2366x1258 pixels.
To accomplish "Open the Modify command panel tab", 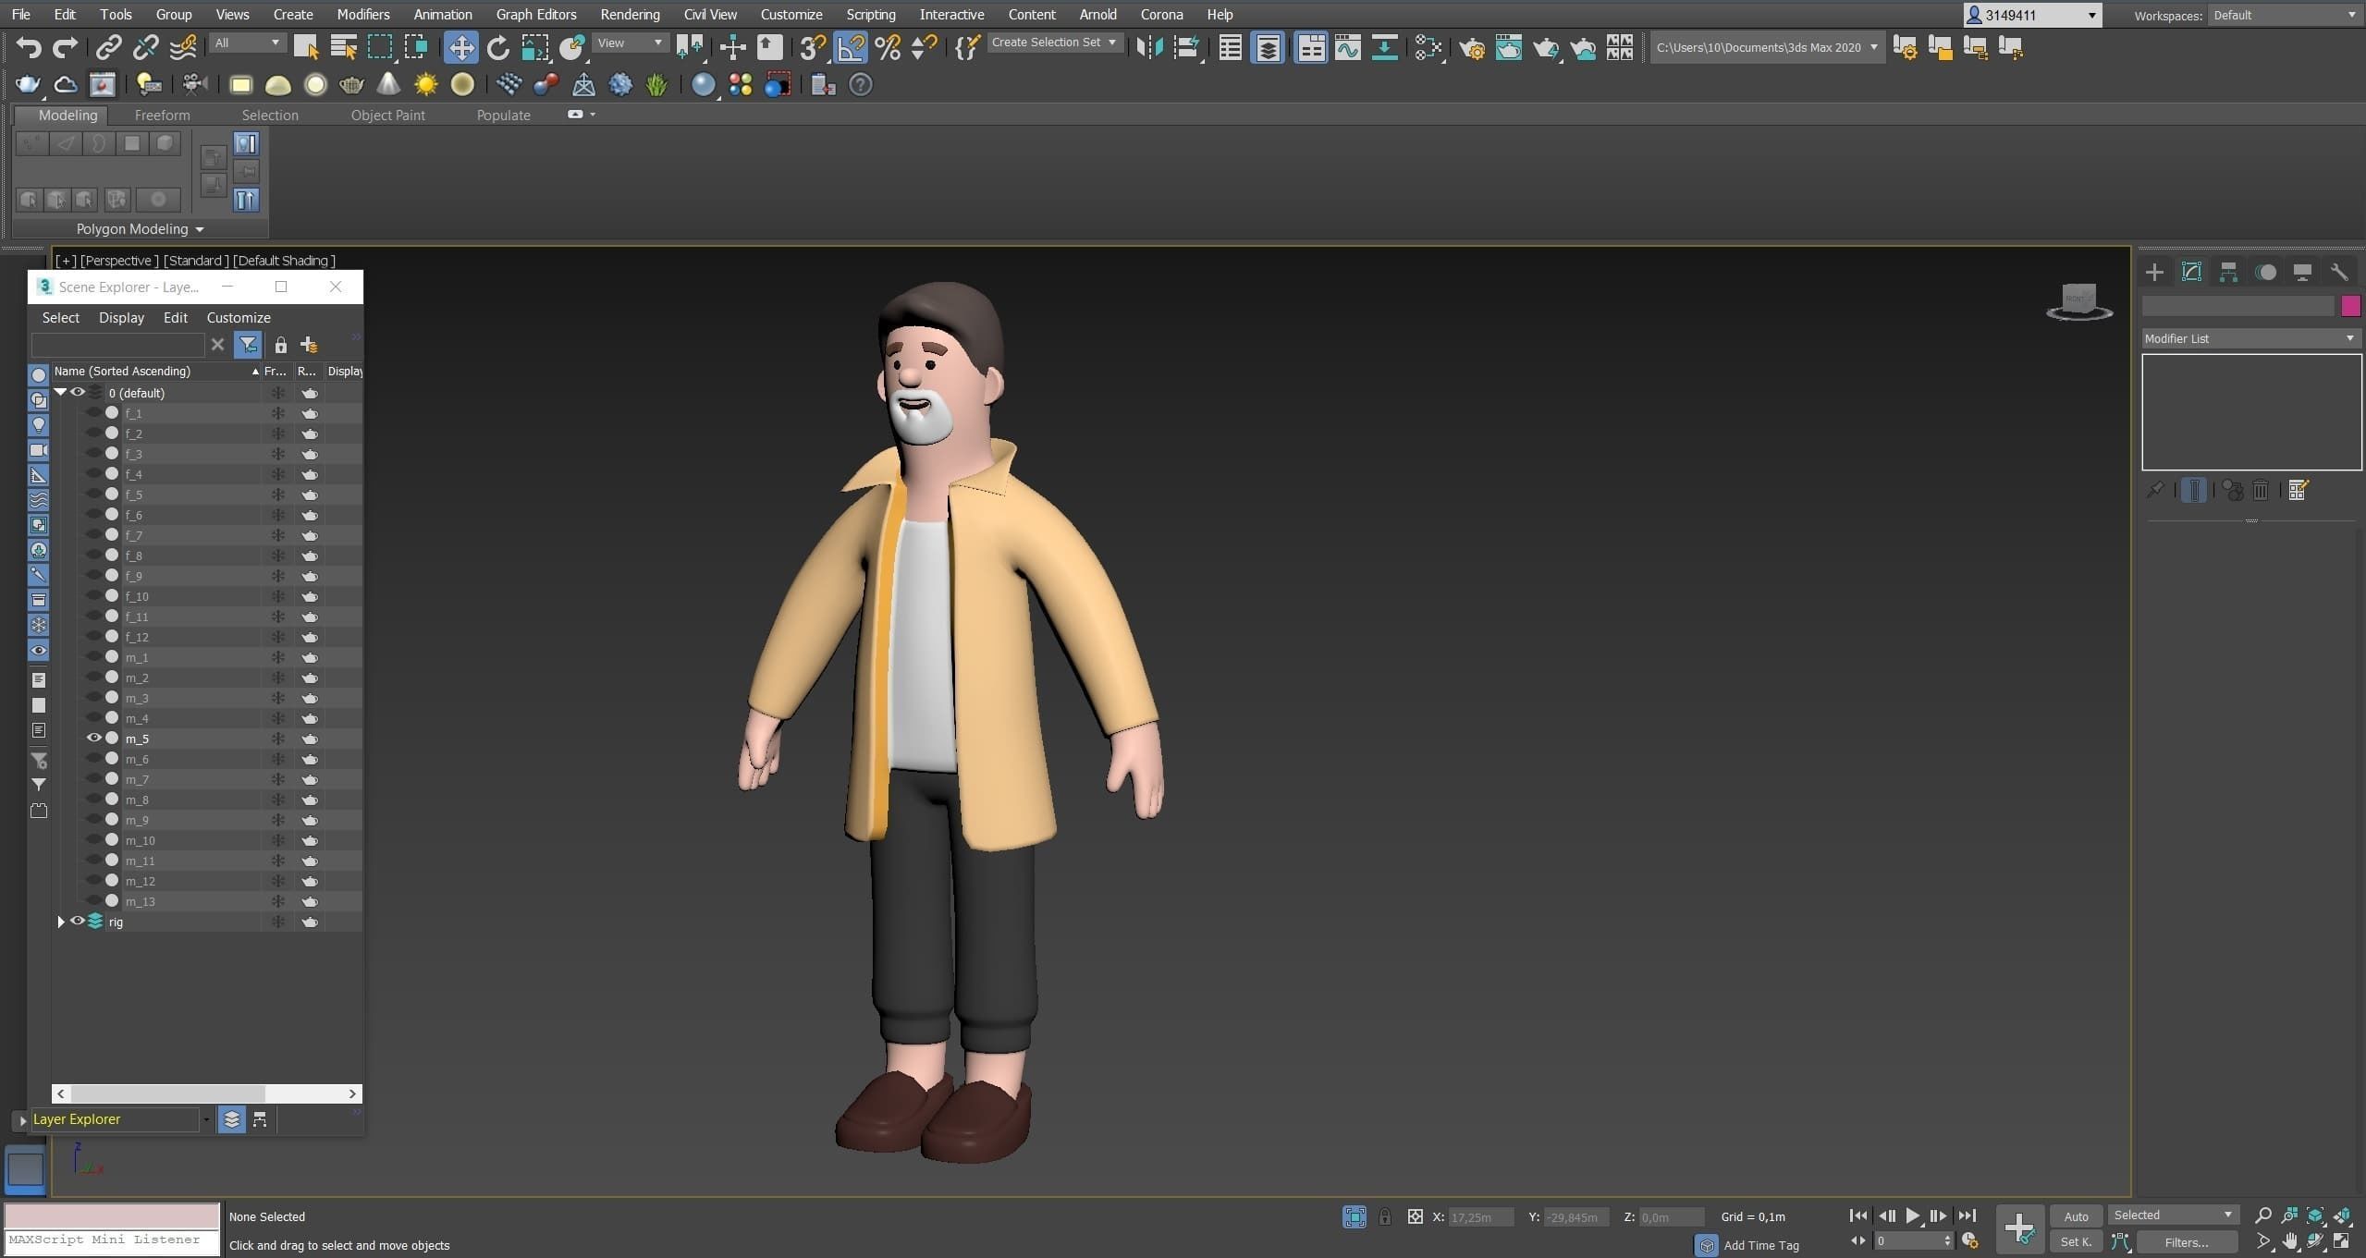I will [2191, 272].
